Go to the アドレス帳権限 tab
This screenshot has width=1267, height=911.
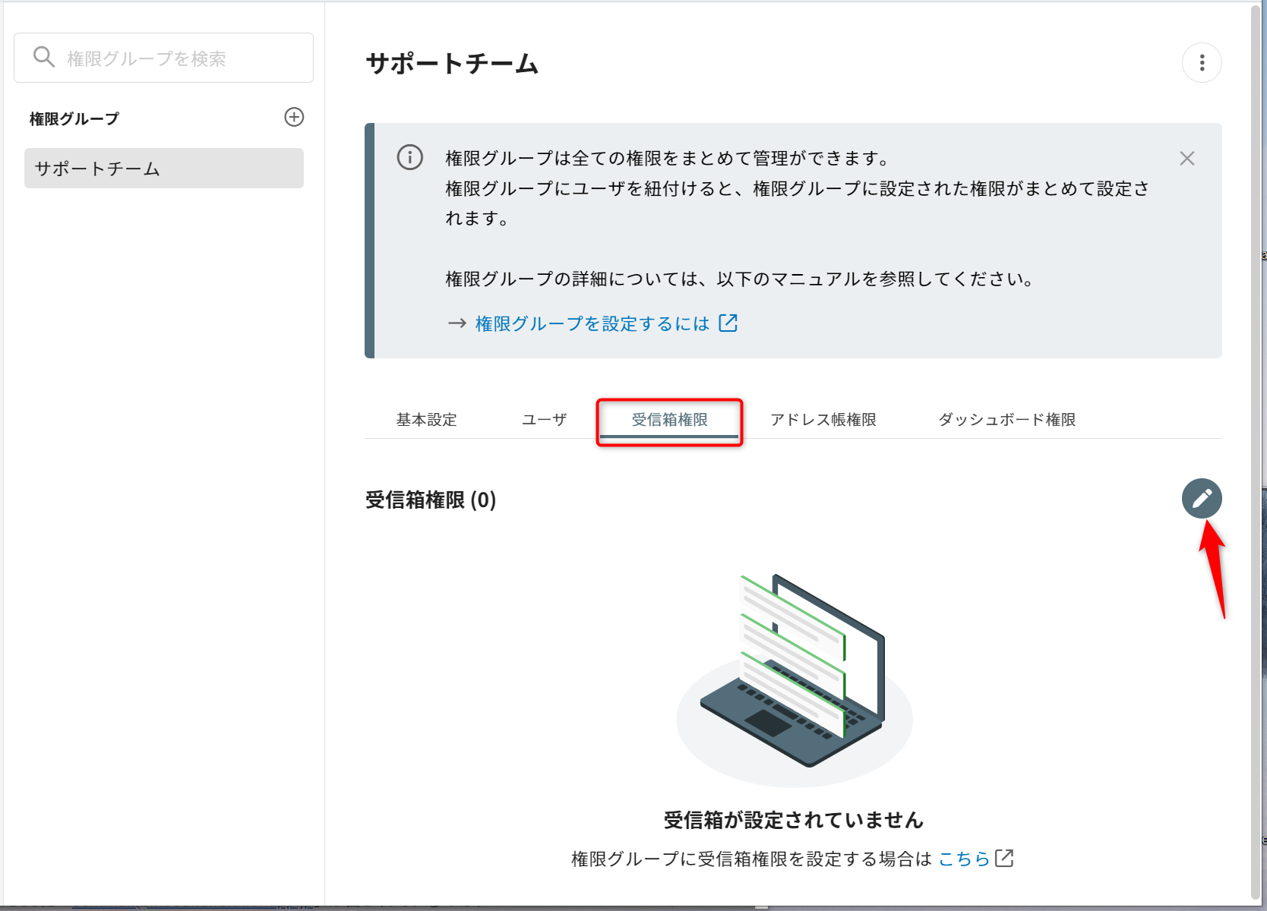pyautogui.click(x=823, y=420)
